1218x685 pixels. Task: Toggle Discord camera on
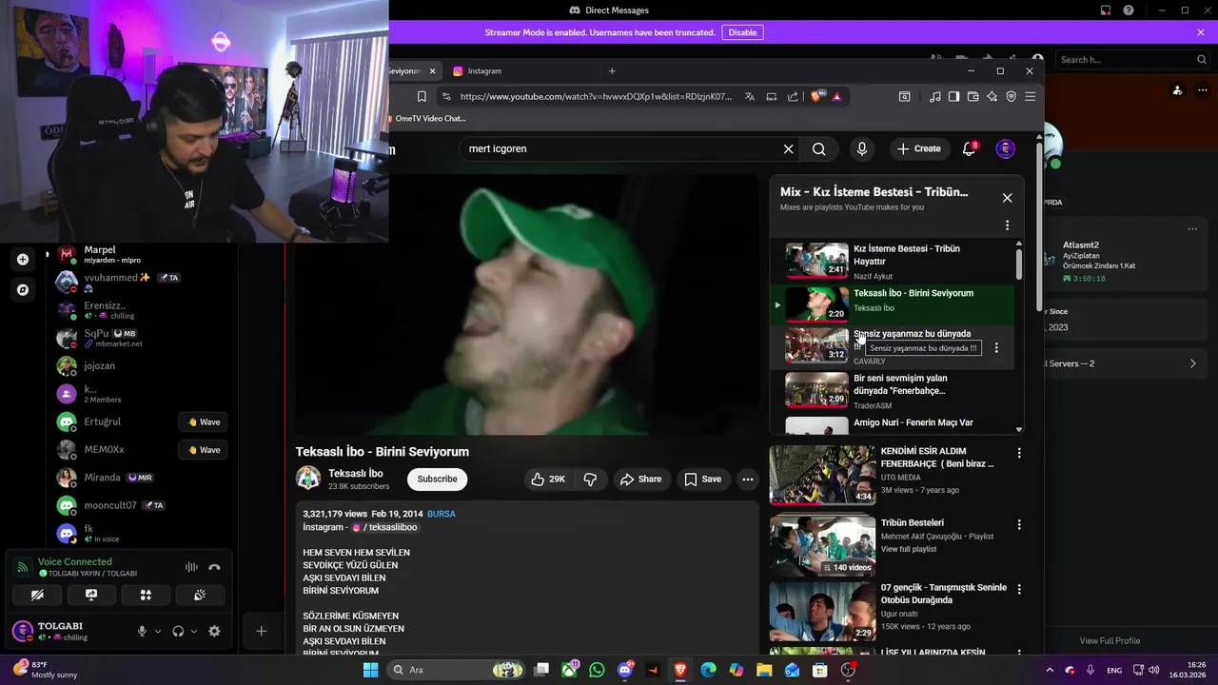tap(37, 595)
